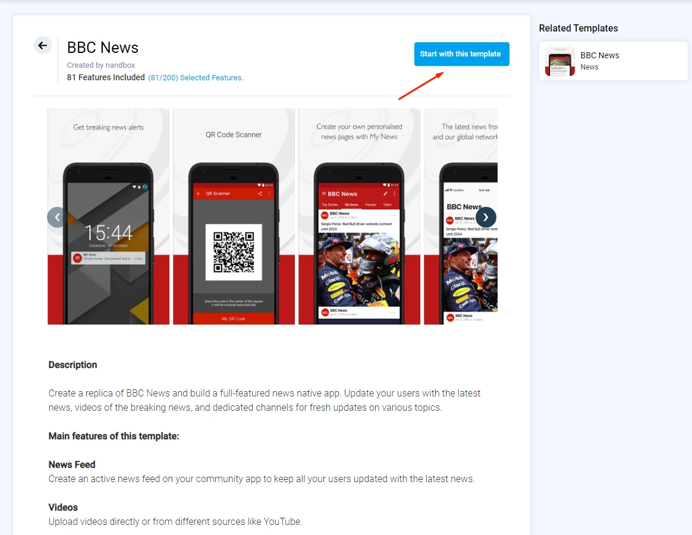Open the 'Get breaking news alerts' screenshot
Screen dimensions: 692x535
pyautogui.click(x=109, y=216)
